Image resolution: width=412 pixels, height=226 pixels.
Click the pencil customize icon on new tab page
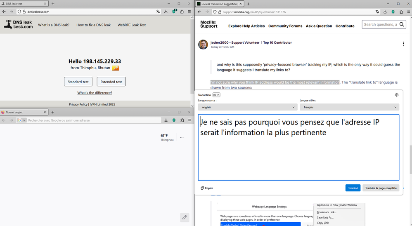coord(185,217)
